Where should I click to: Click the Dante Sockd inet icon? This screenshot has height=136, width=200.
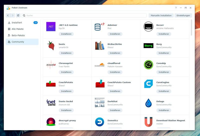coord(51,103)
